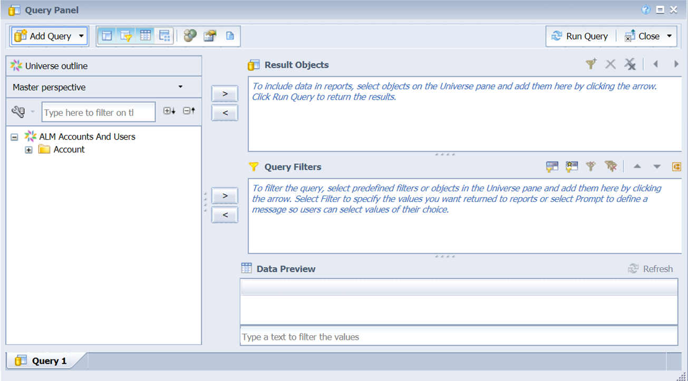Open the Add Query dropdown arrow
Viewport: 688px width, 381px height.
[x=81, y=36]
